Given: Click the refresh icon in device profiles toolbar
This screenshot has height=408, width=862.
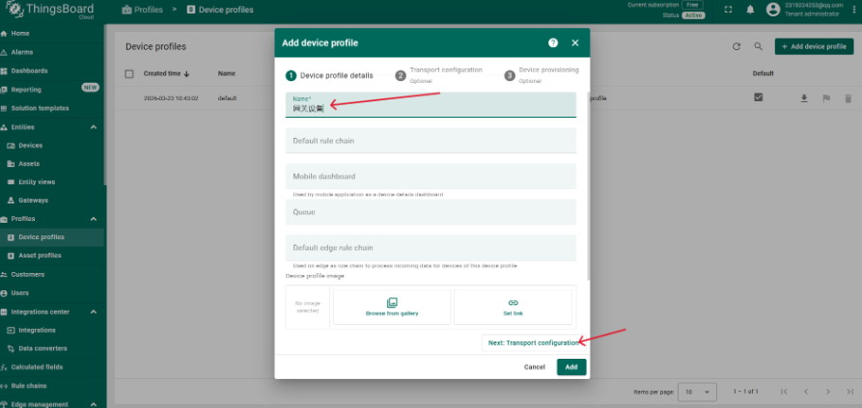Looking at the screenshot, I should (x=737, y=46).
